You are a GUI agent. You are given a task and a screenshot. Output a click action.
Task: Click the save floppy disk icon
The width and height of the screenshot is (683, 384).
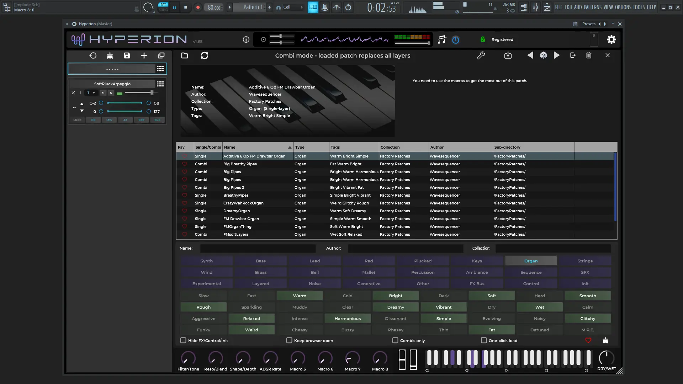coord(127,55)
